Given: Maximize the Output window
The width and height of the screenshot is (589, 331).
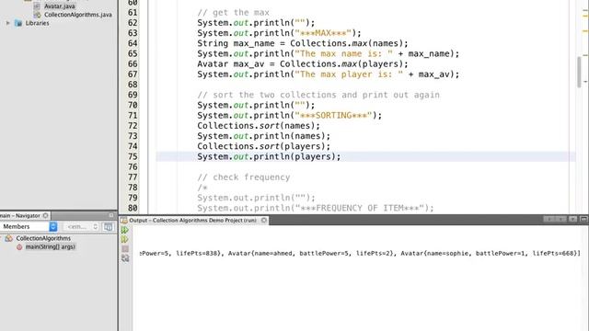Looking at the screenshot, I should pyautogui.click(x=583, y=219).
